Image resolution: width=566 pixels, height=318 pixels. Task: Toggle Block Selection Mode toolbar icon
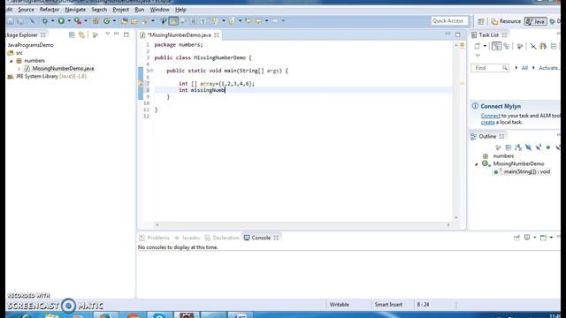pyautogui.click(x=193, y=21)
